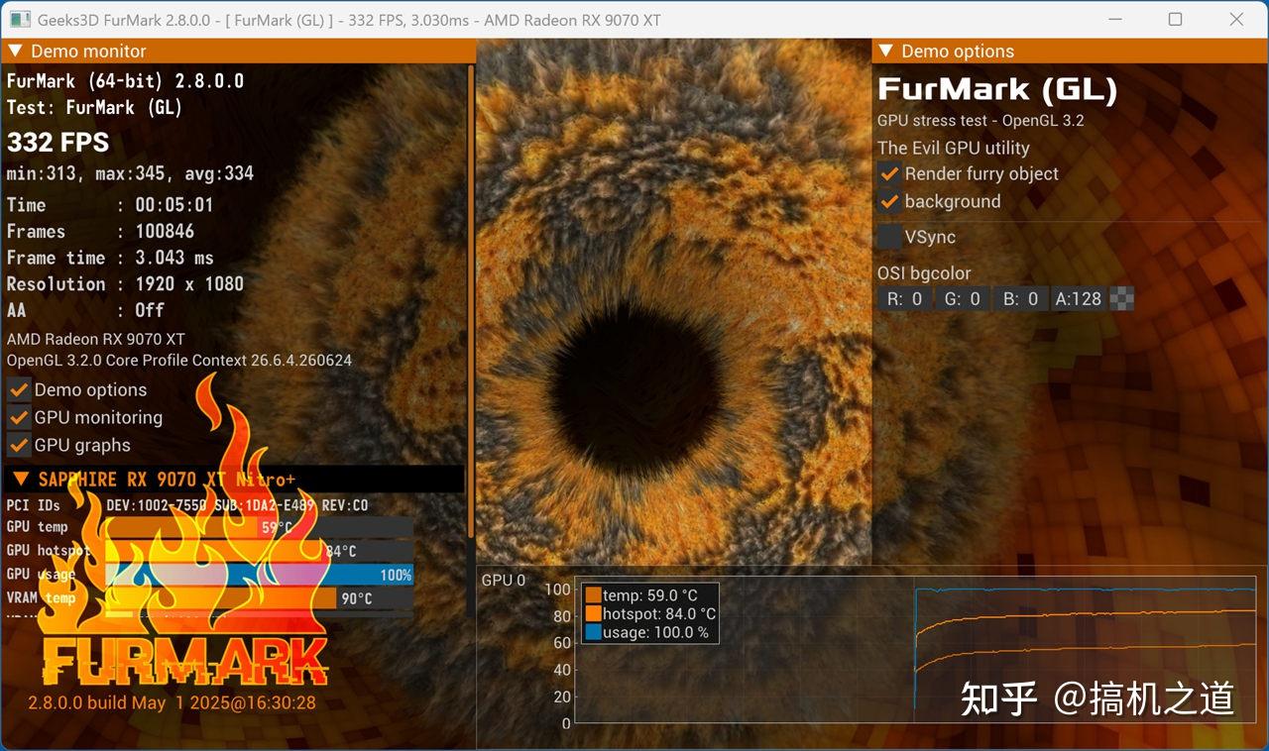Enable the VSync checkbox
The image size is (1269, 751).
(889, 238)
